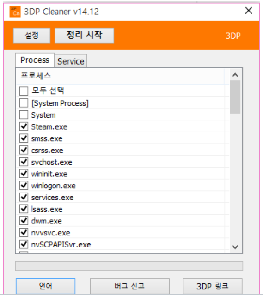Click the process list scrollbar thumb
This screenshot has height=295, width=263.
pyautogui.click(x=235, y=97)
